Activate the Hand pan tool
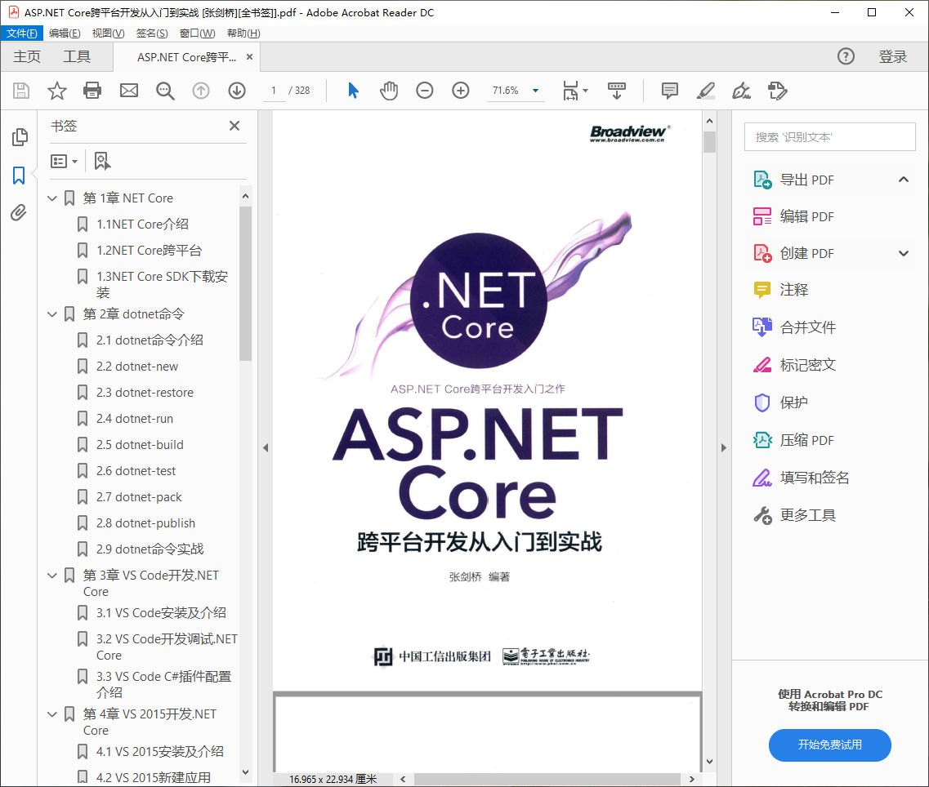This screenshot has width=929, height=787. click(x=389, y=91)
